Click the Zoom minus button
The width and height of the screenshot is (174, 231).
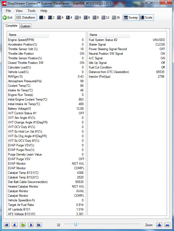click(x=167, y=225)
